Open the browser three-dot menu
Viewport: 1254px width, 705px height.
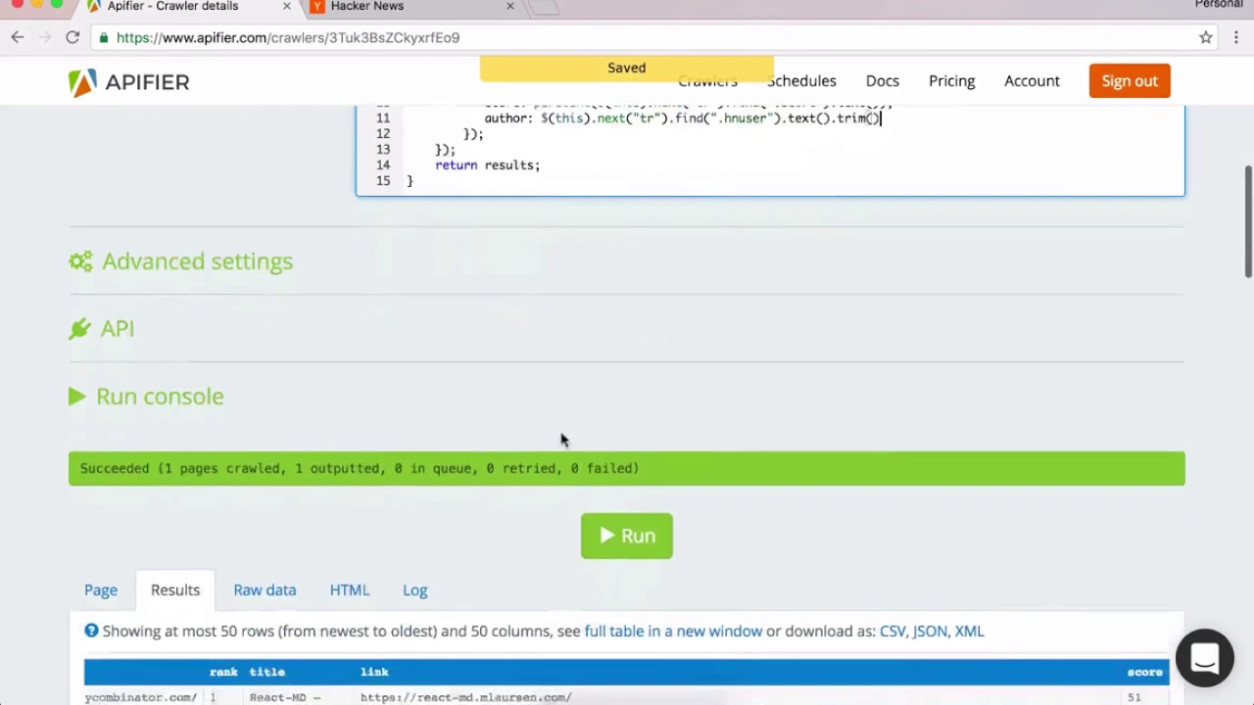click(1236, 37)
